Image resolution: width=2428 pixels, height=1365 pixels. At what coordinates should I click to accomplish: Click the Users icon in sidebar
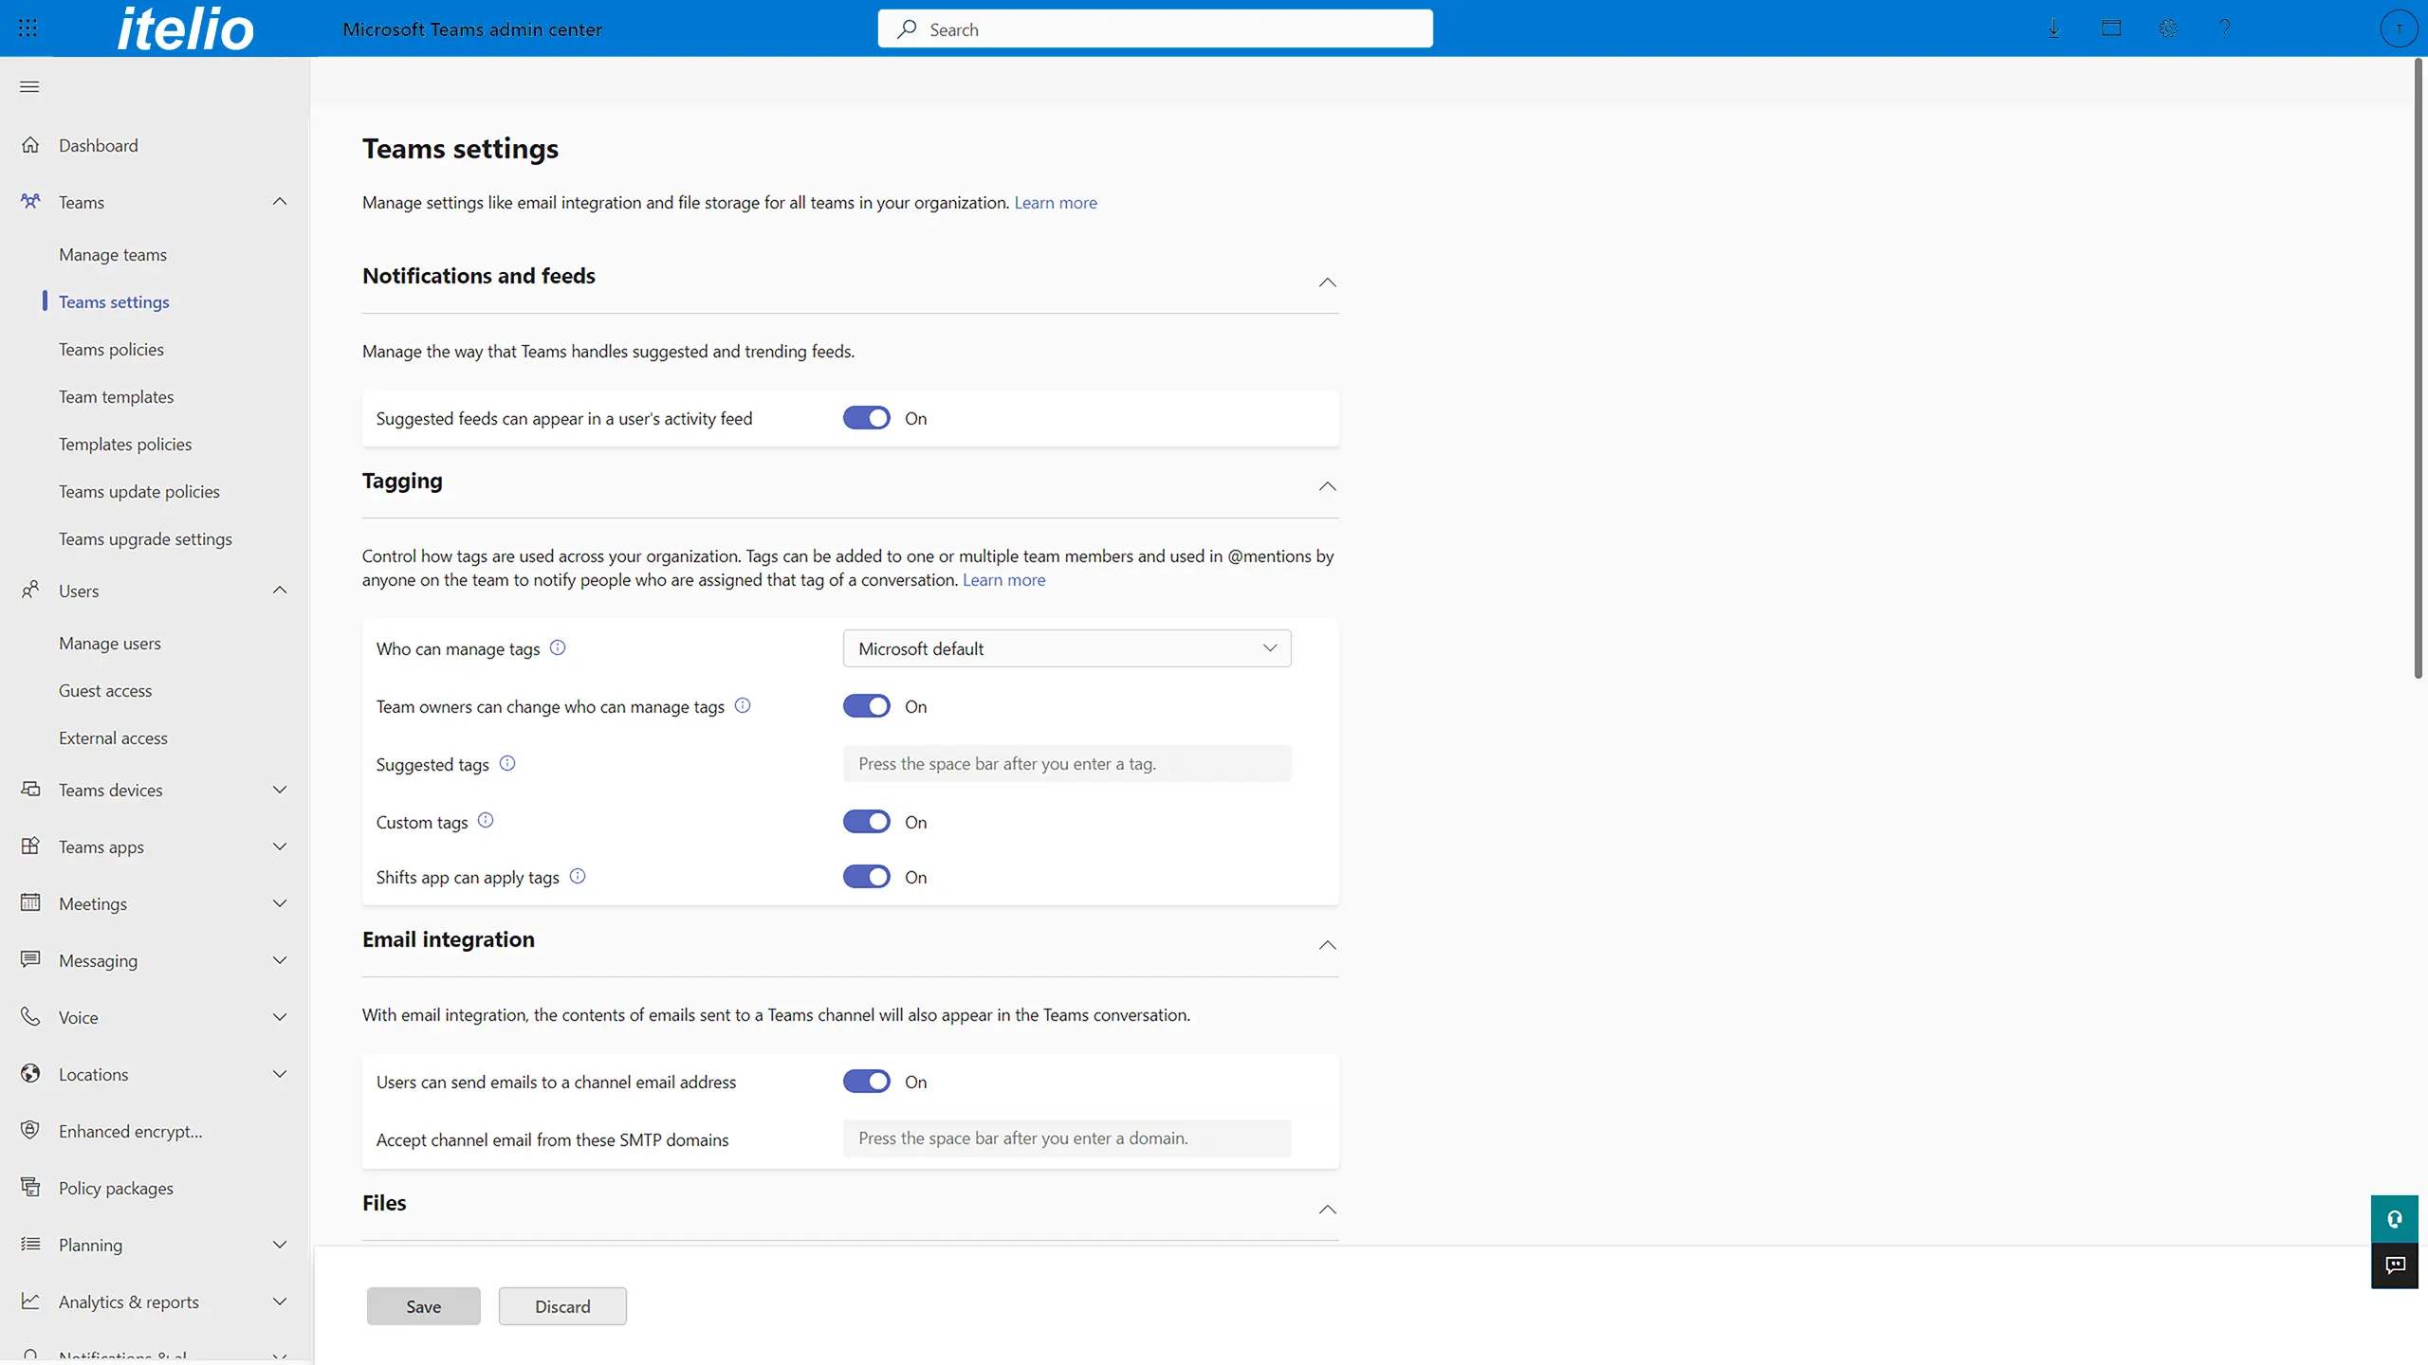coord(30,591)
